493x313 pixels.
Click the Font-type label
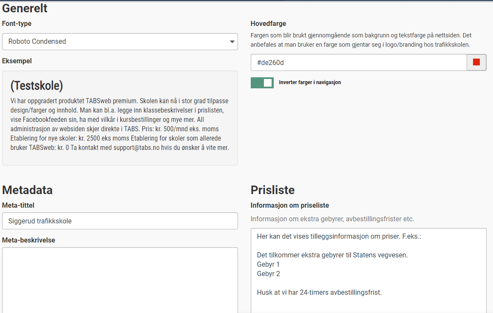tap(17, 24)
